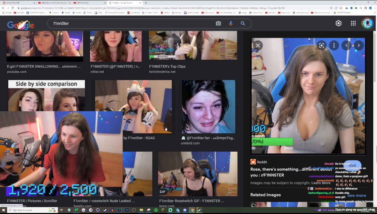The height and width of the screenshot is (214, 377).
Task: Bookmark this page with the star icon
Action: (341, 8)
